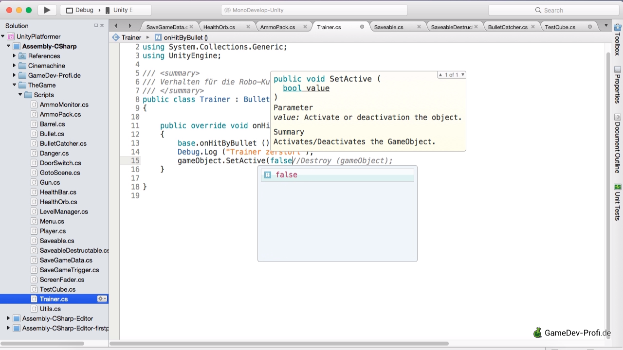
Task: Expand the References folder
Action: click(x=15, y=56)
